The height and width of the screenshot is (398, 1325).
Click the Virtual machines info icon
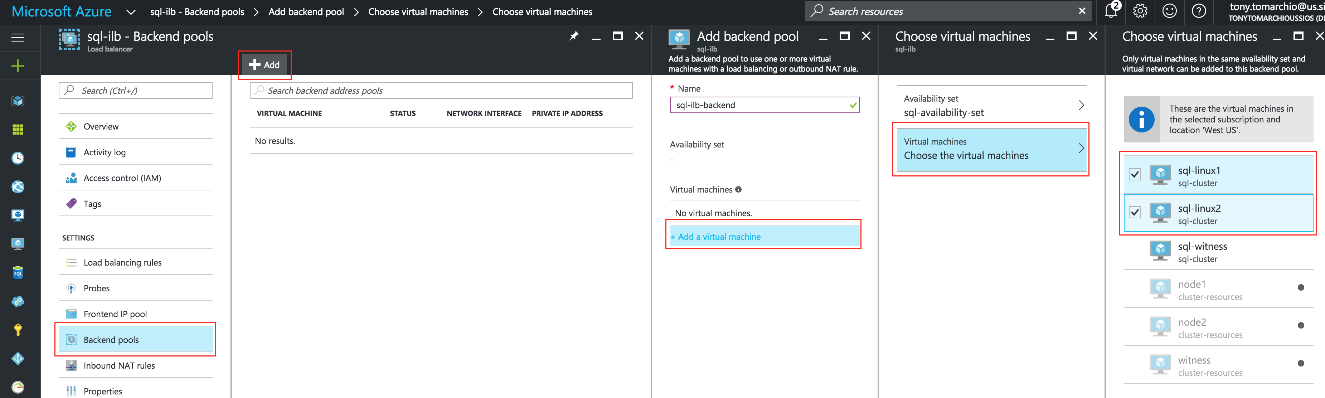click(x=739, y=189)
